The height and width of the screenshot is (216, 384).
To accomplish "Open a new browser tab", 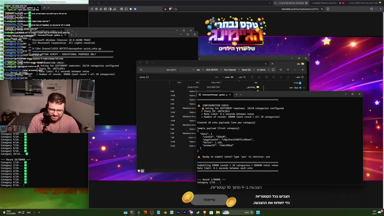I will tap(270, 3).
